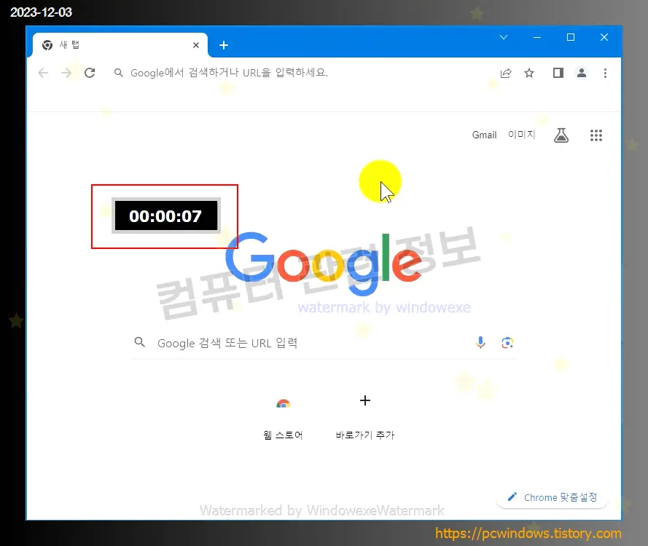
Task: Expand the tab search chevron
Action: coord(504,37)
